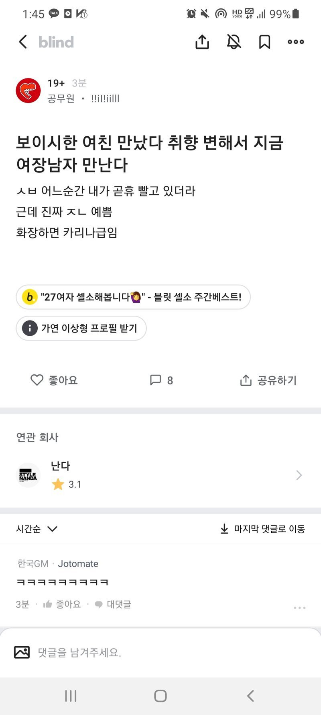
Task: Open the share icon in top bar
Action: 202,42
